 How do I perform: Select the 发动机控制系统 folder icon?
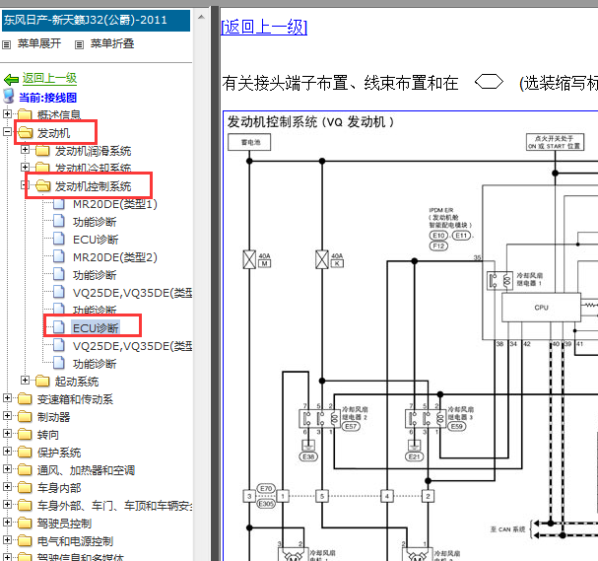click(42, 186)
